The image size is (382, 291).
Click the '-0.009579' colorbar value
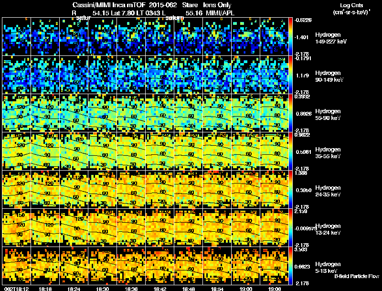[305, 228]
